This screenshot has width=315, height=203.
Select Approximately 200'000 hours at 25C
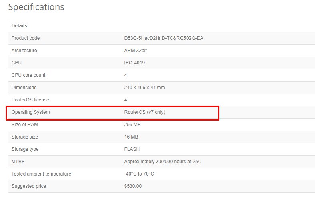tap(163, 162)
